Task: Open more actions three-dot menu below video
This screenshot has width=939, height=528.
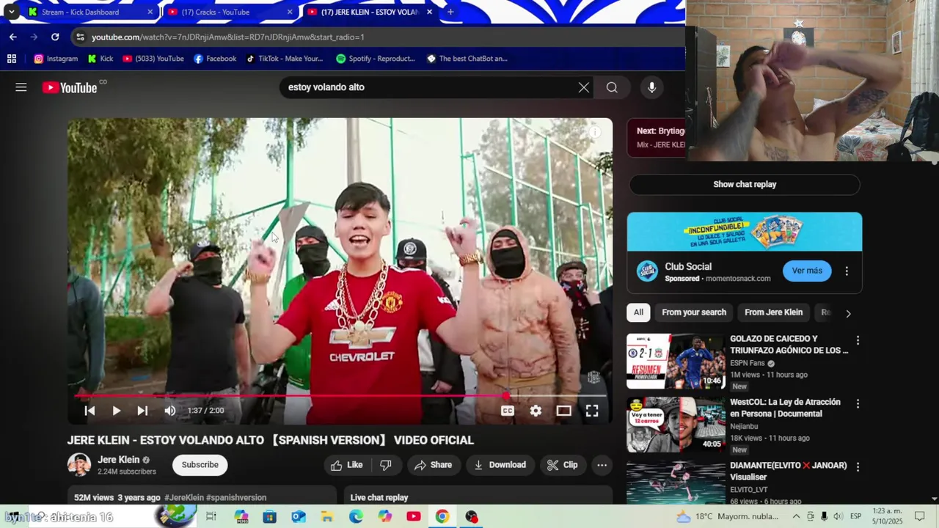Action: click(602, 465)
